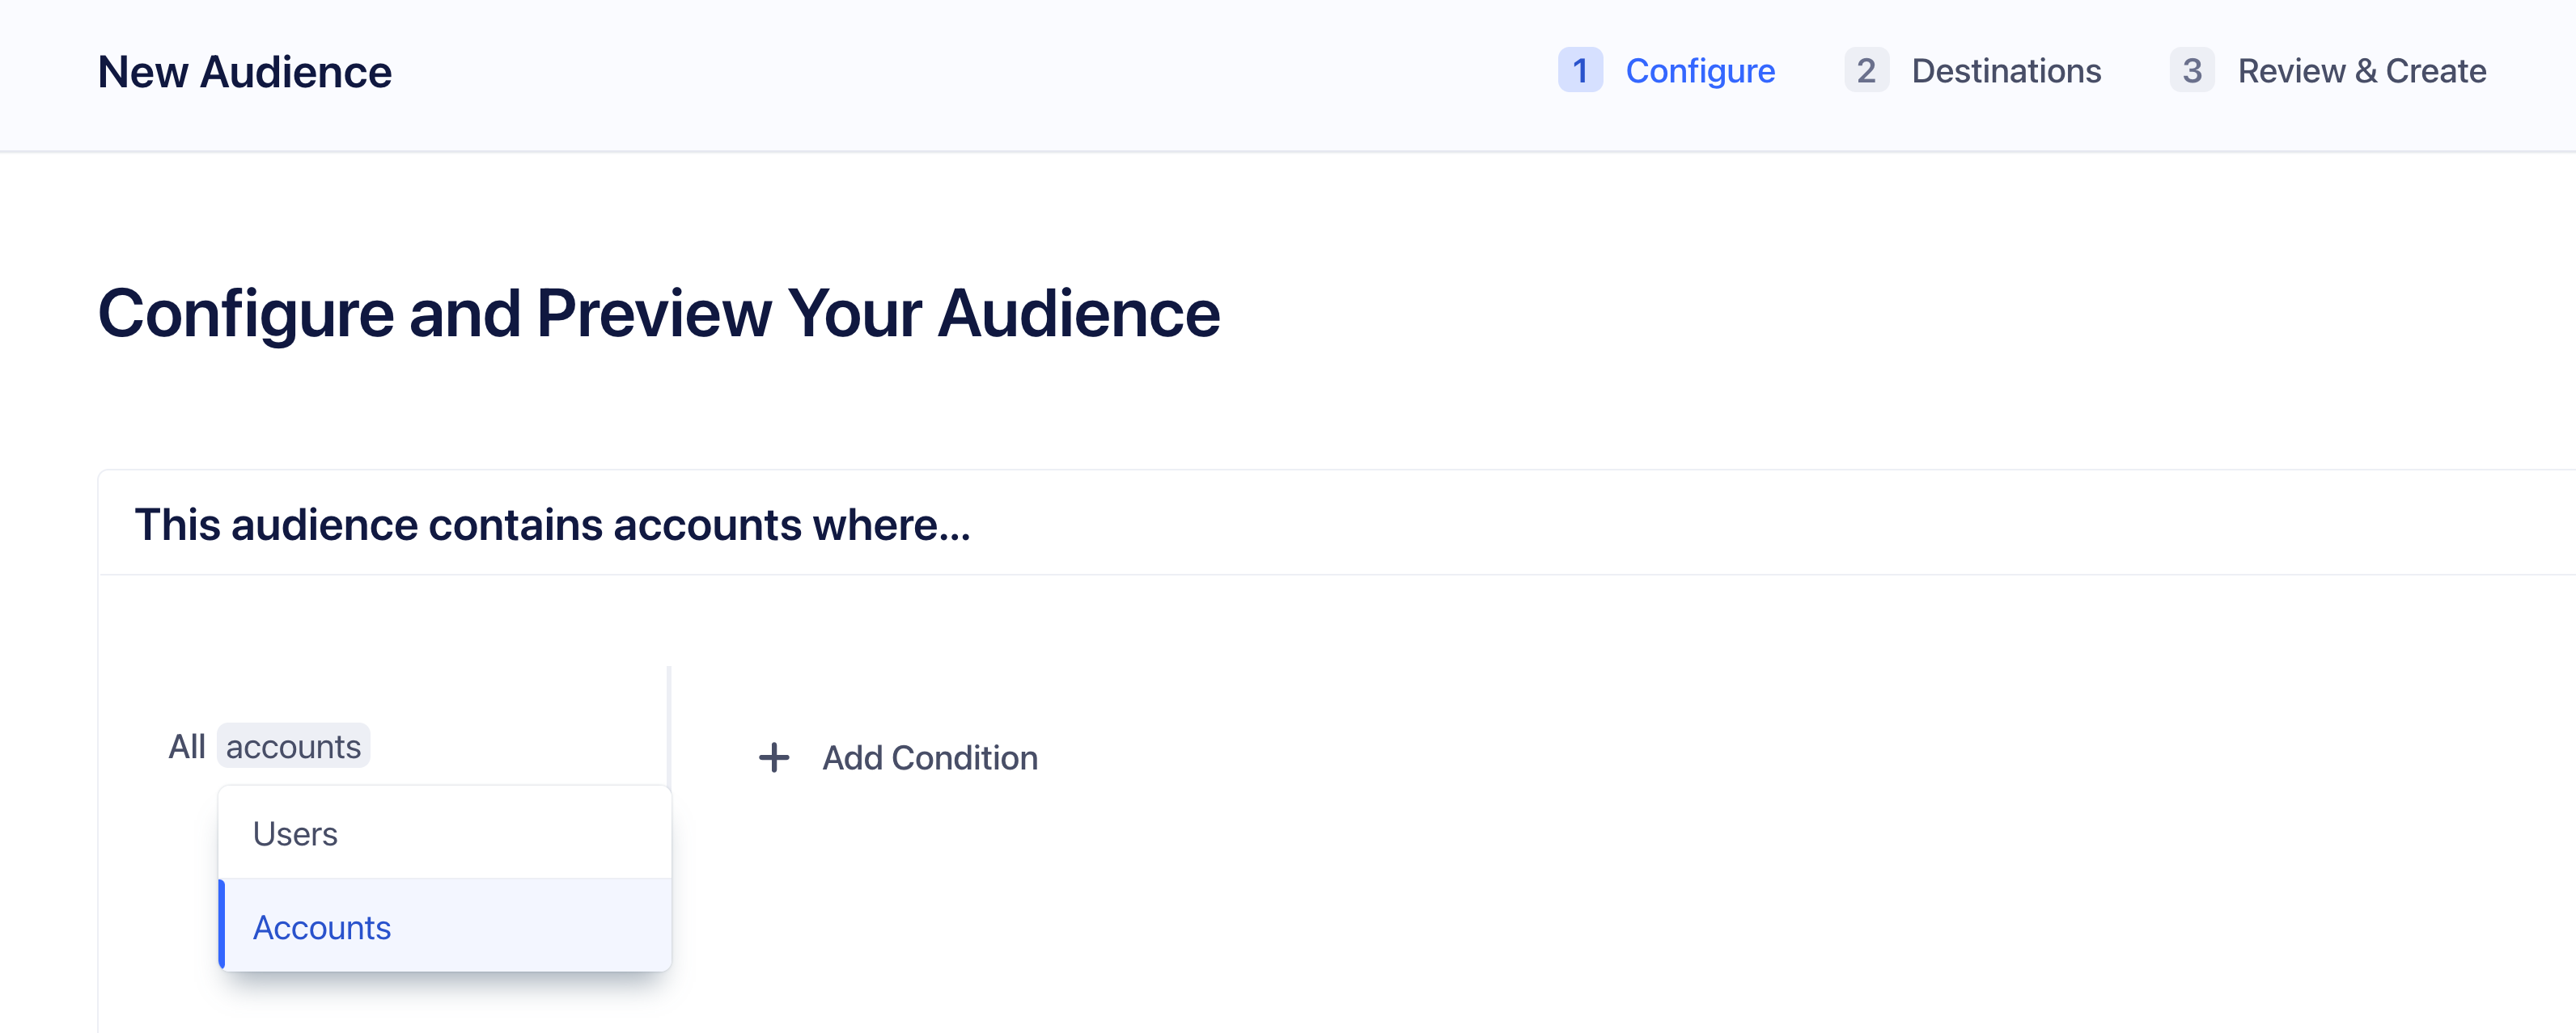The height and width of the screenshot is (1033, 2576).
Task: Select Users from the entity dropdown
Action: [296, 833]
